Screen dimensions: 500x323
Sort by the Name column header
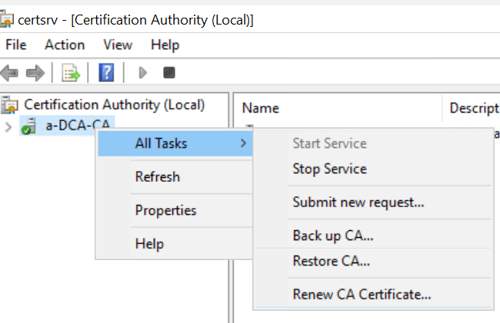point(338,108)
